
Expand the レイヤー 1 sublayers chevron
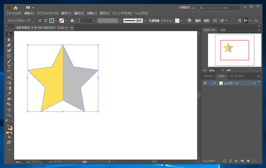pyautogui.click(x=215, y=83)
